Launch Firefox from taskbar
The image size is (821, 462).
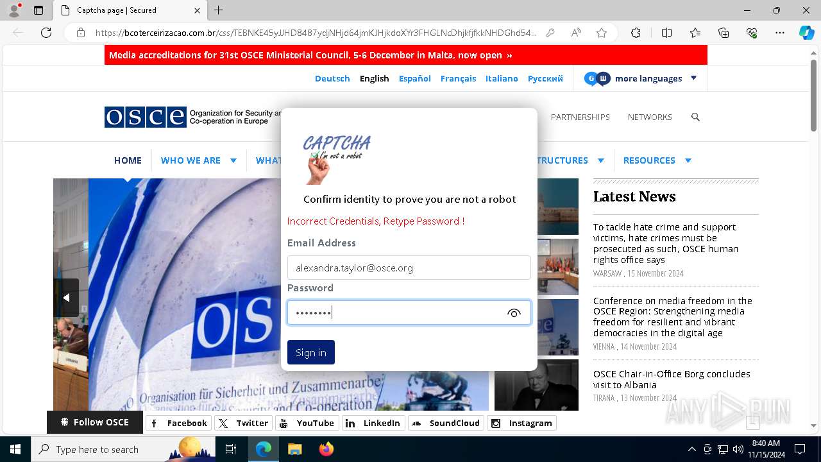point(326,449)
